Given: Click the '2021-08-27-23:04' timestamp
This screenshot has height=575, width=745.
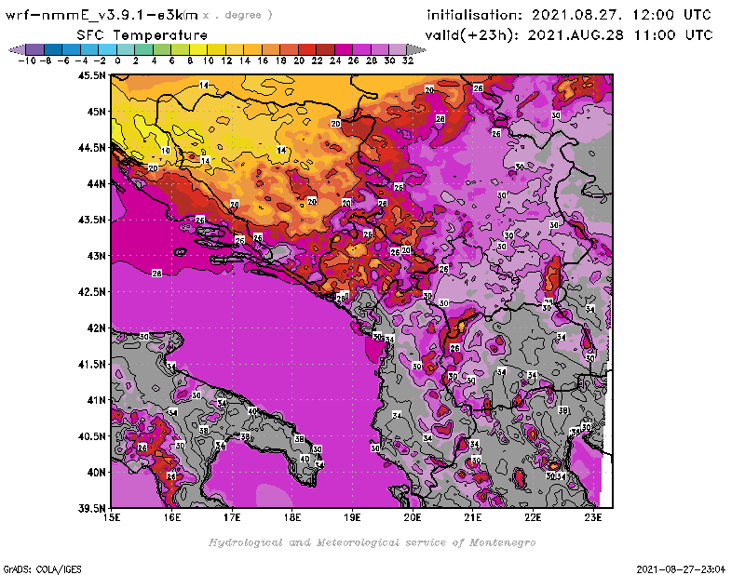Looking at the screenshot, I should coord(681,568).
